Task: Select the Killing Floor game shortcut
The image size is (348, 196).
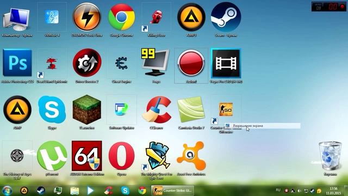Action: click(x=156, y=20)
